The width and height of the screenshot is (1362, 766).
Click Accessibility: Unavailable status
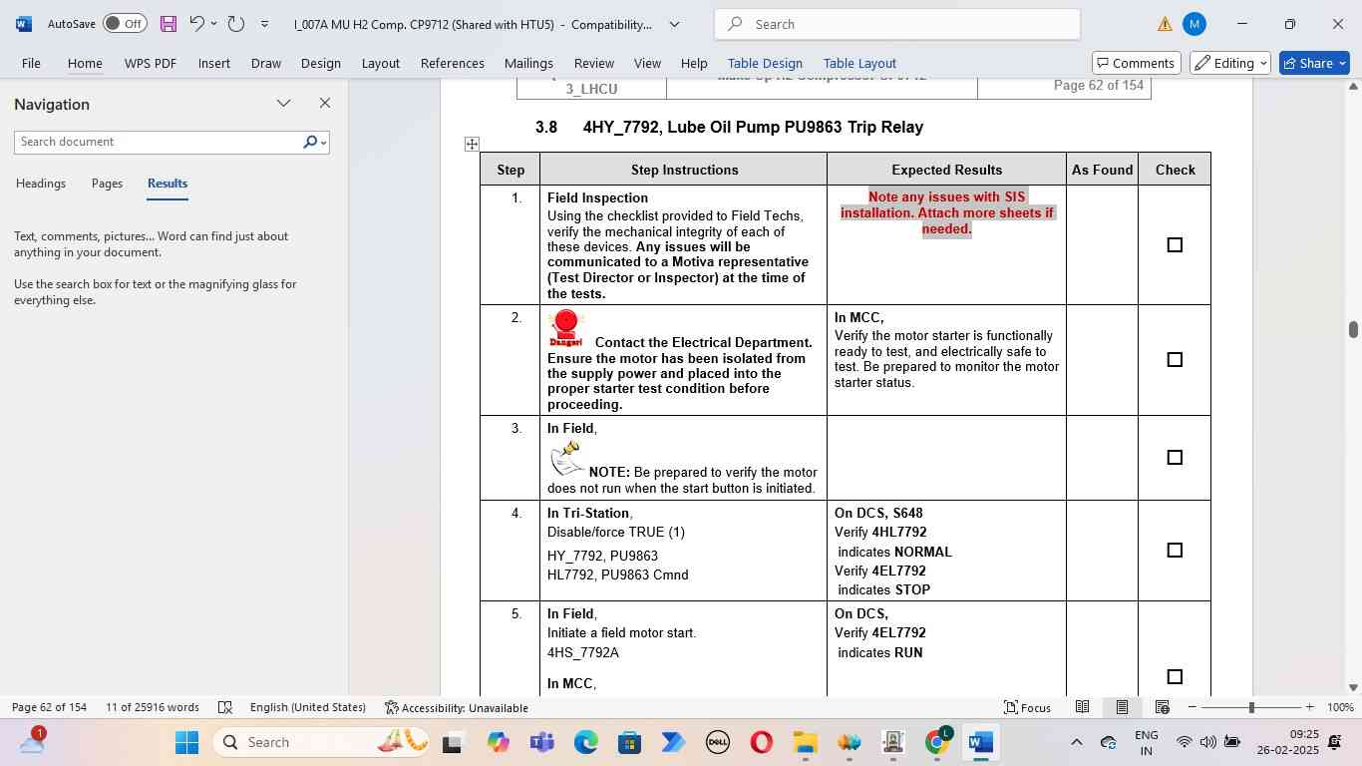click(x=457, y=708)
